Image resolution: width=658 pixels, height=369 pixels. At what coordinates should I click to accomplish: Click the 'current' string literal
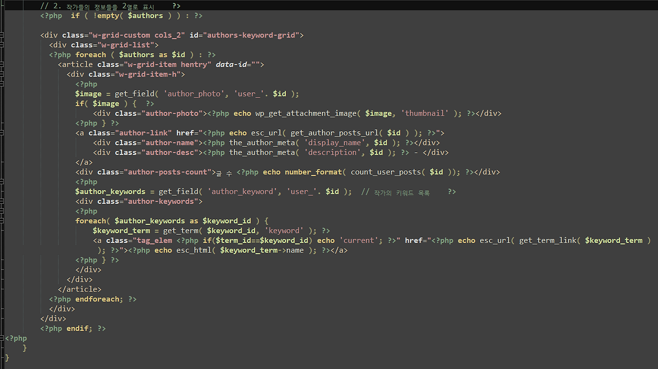359,240
